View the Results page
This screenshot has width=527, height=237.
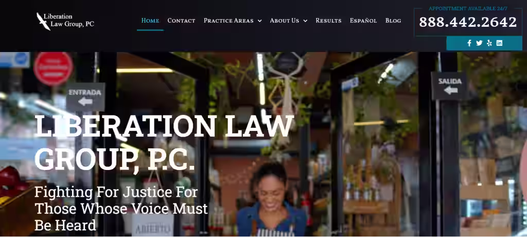(x=328, y=21)
